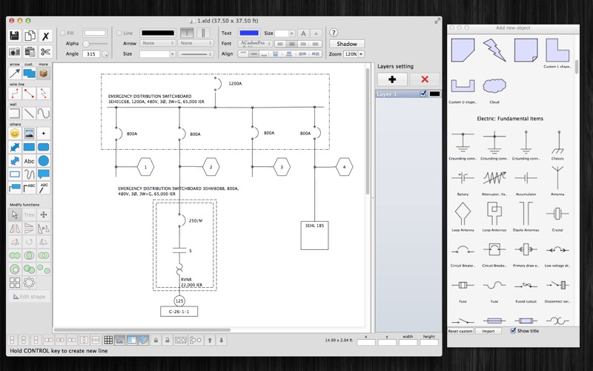This screenshot has width=593, height=371.
Task: Open the Zoom 120% dropdown
Action: (x=355, y=54)
